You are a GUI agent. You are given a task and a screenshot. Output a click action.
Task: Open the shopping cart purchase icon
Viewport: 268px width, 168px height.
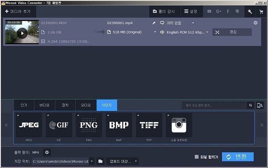click(x=261, y=12)
